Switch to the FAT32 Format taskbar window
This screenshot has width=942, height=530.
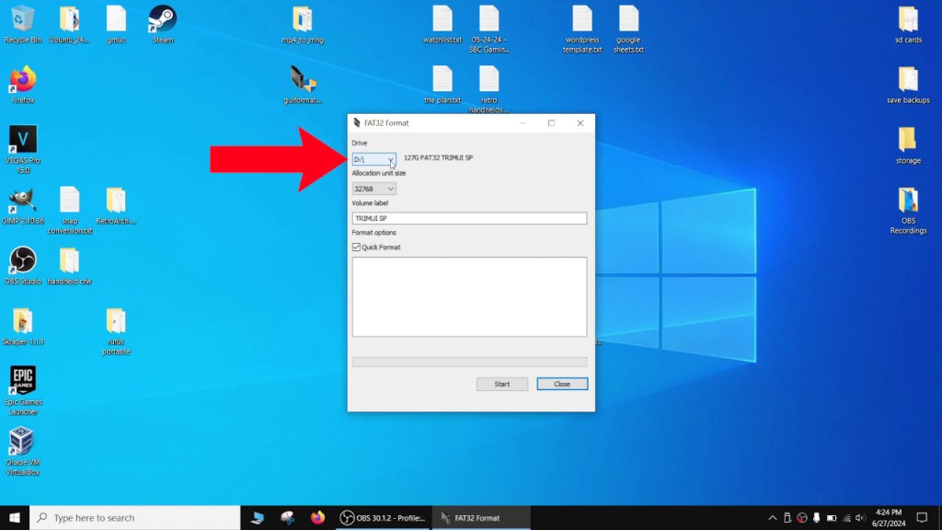[480, 517]
